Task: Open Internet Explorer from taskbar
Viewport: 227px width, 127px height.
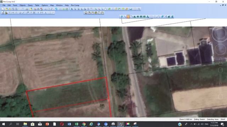Action: [91, 124]
